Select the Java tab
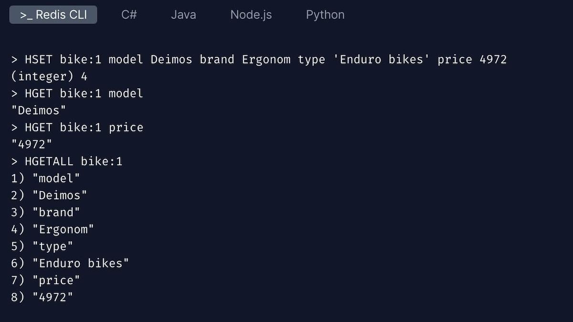This screenshot has height=322, width=573. click(183, 15)
